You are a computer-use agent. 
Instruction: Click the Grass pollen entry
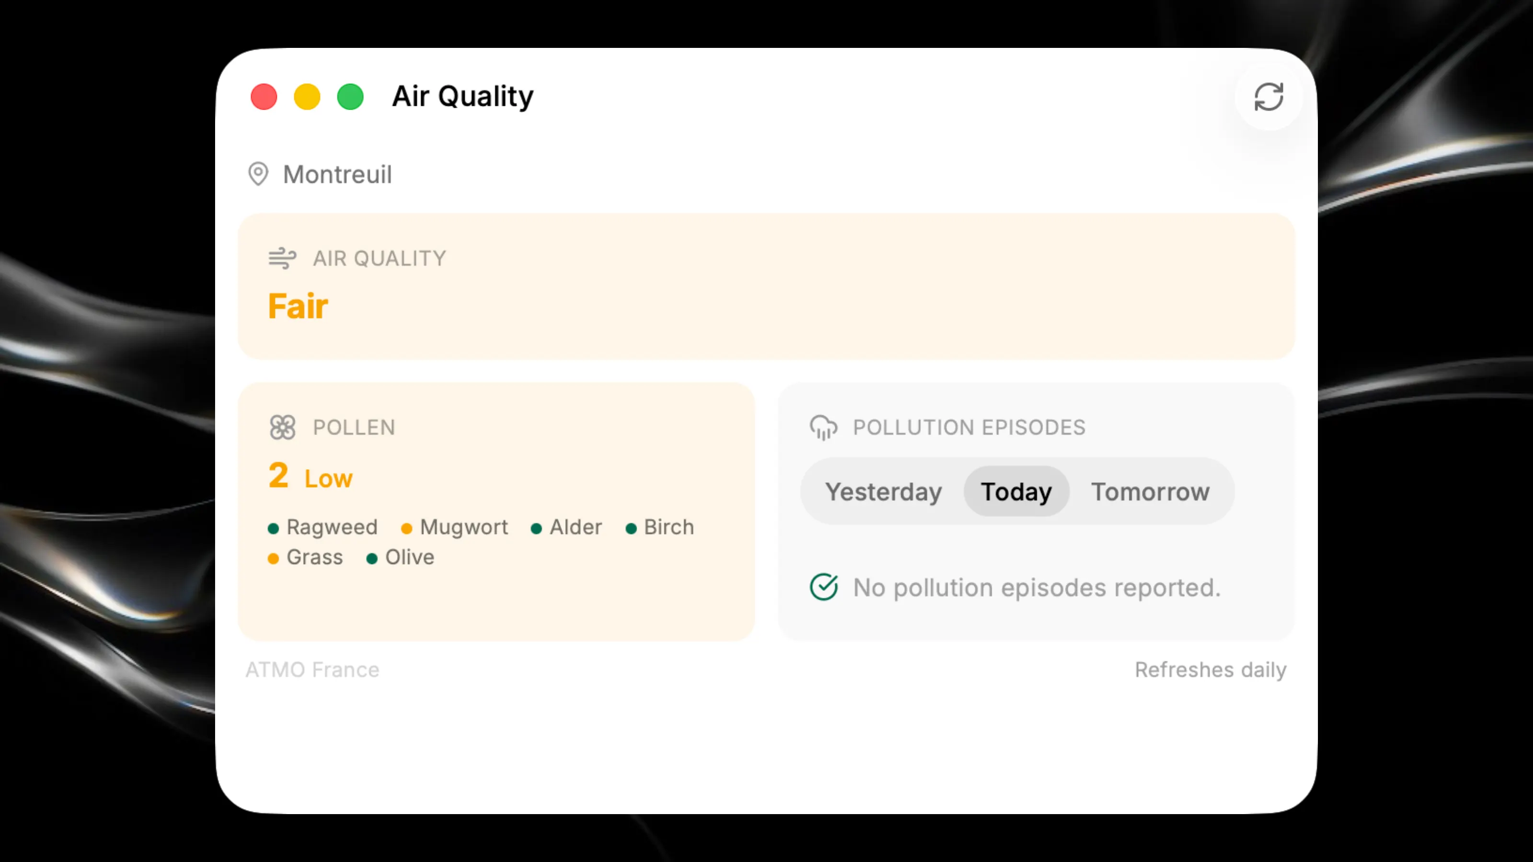305,557
